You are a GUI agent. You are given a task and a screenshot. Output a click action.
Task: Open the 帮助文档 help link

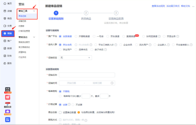(x=185, y=6)
